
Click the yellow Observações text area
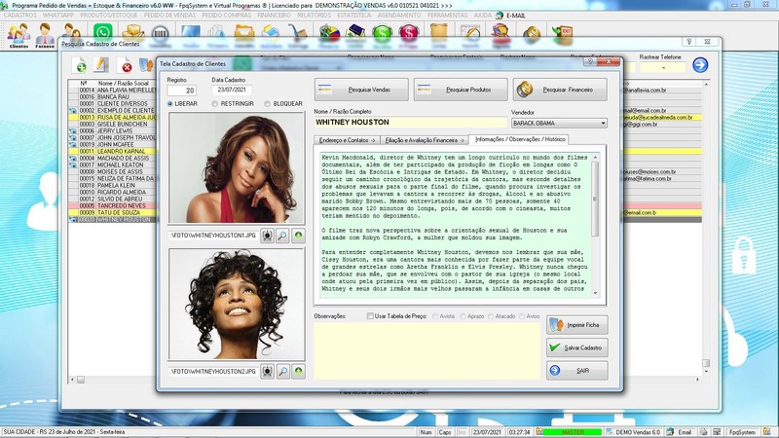click(x=427, y=351)
